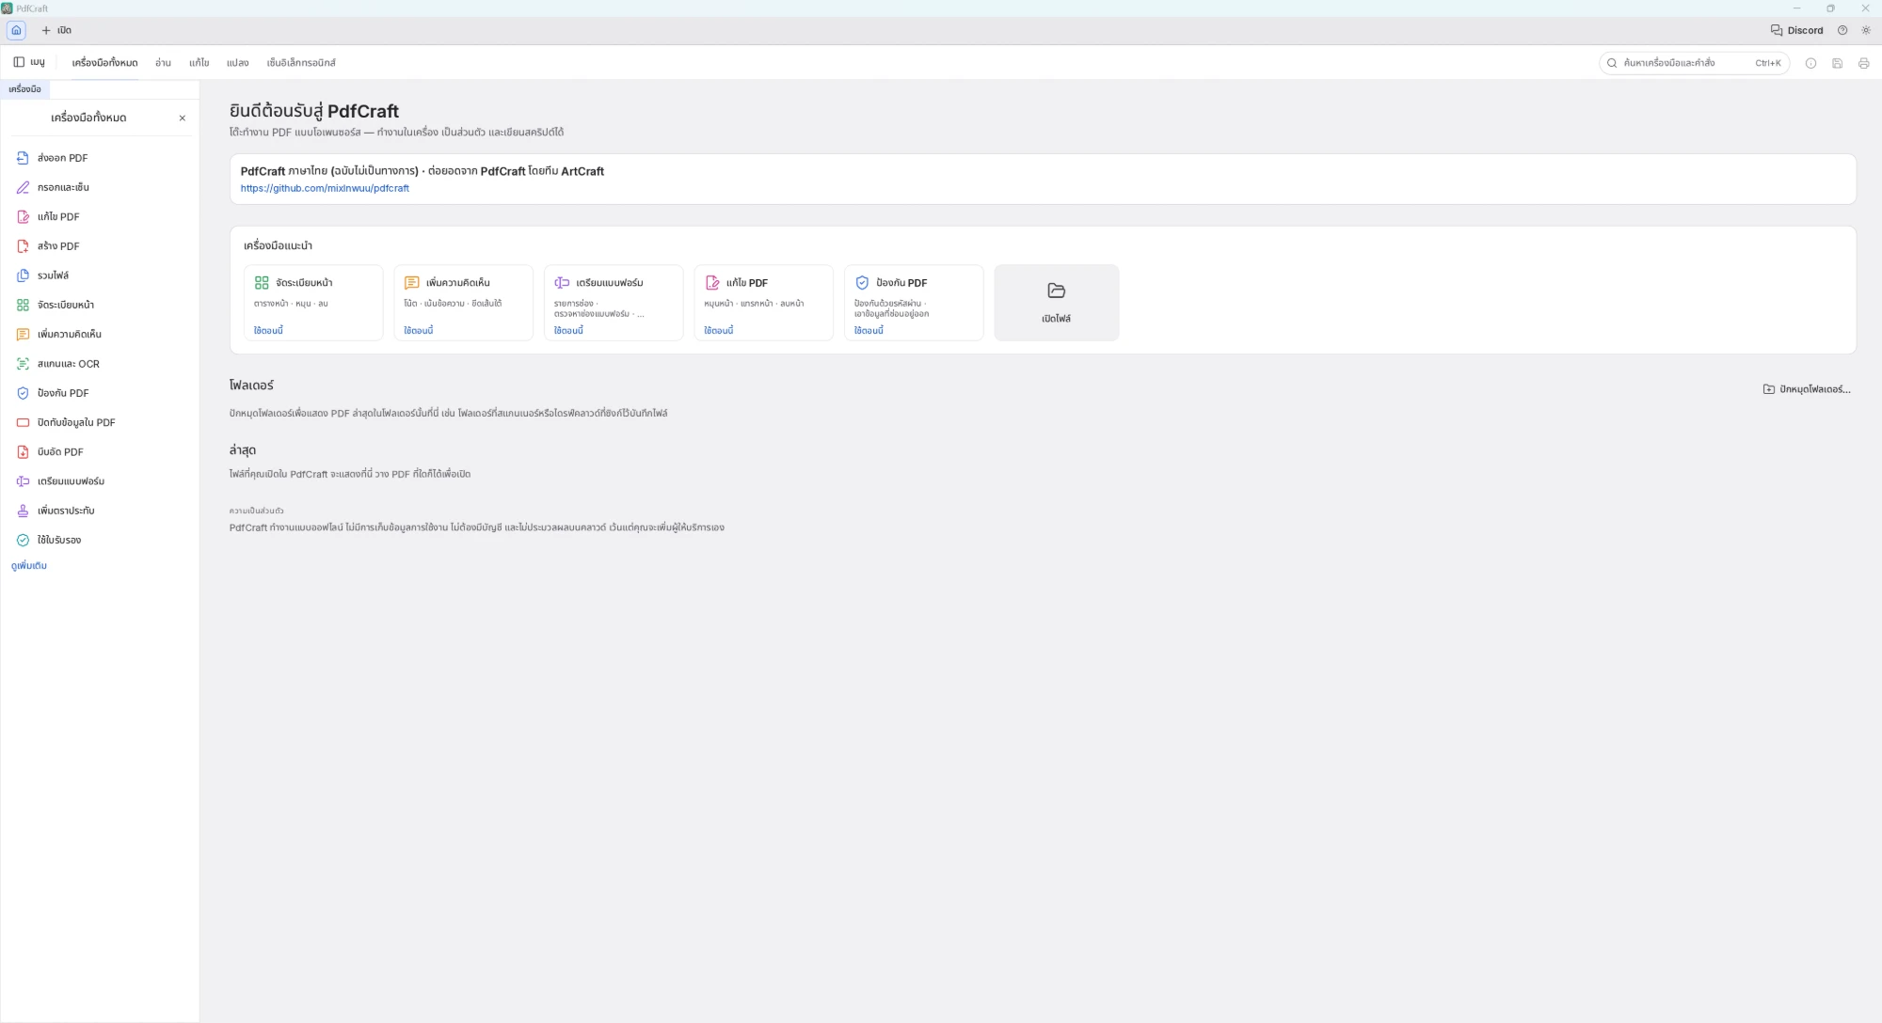Click ใช้ตอนนี้ on เพิ่มความคิดเห็น card
This screenshot has height=1023, width=1882.
point(419,330)
